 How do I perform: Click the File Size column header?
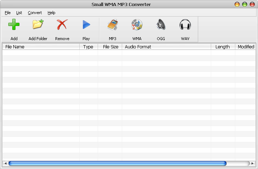click(x=110, y=47)
